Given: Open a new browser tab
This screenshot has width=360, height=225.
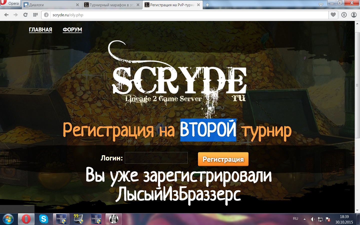Looking at the screenshot, I should 207,5.
